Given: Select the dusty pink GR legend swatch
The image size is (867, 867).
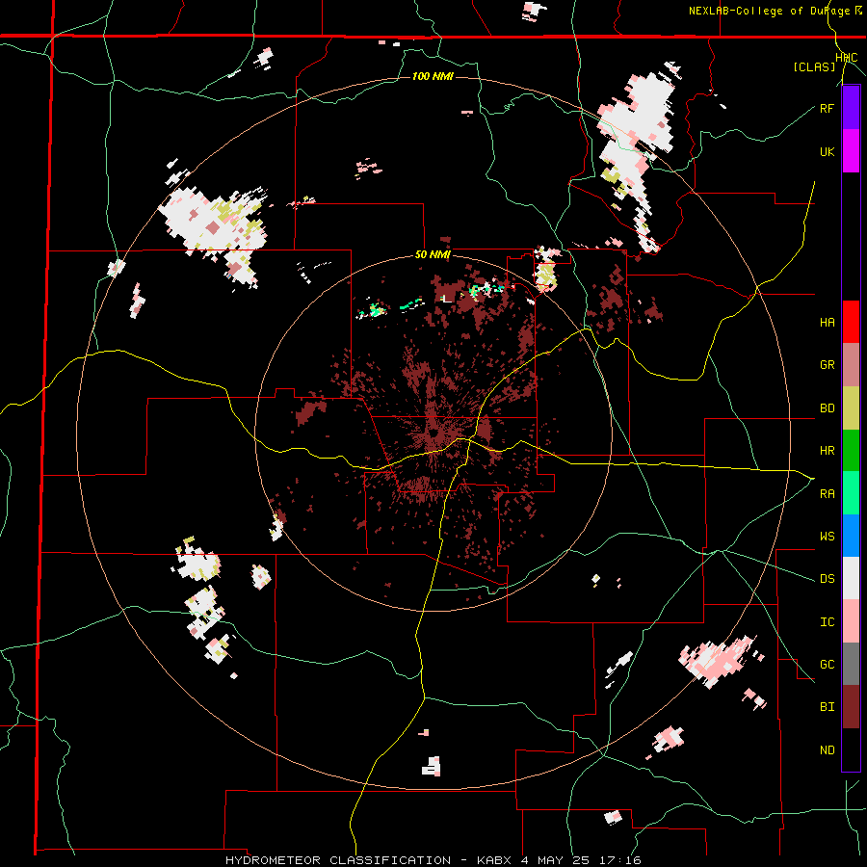Looking at the screenshot, I should point(851,364).
